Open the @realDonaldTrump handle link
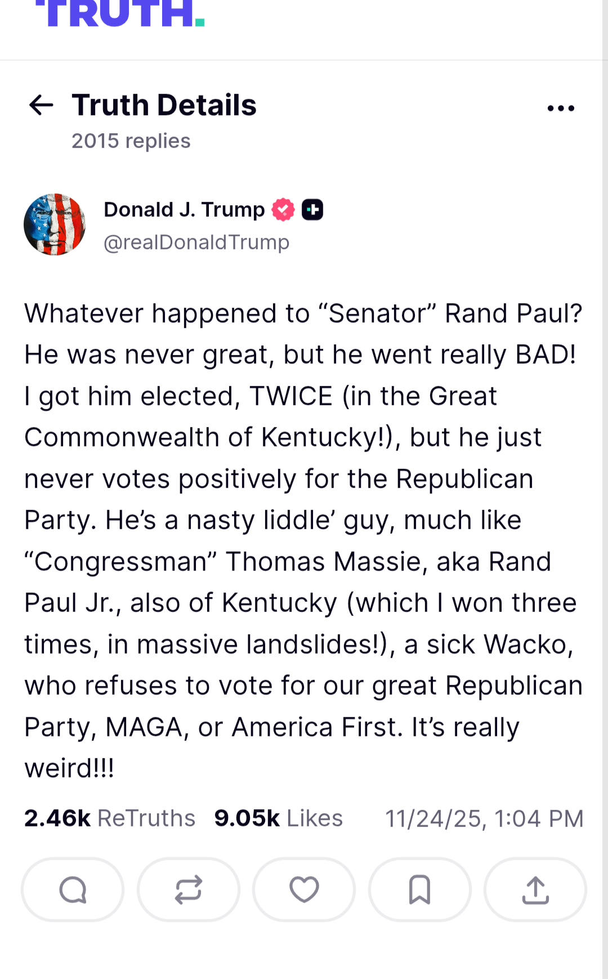 point(196,242)
